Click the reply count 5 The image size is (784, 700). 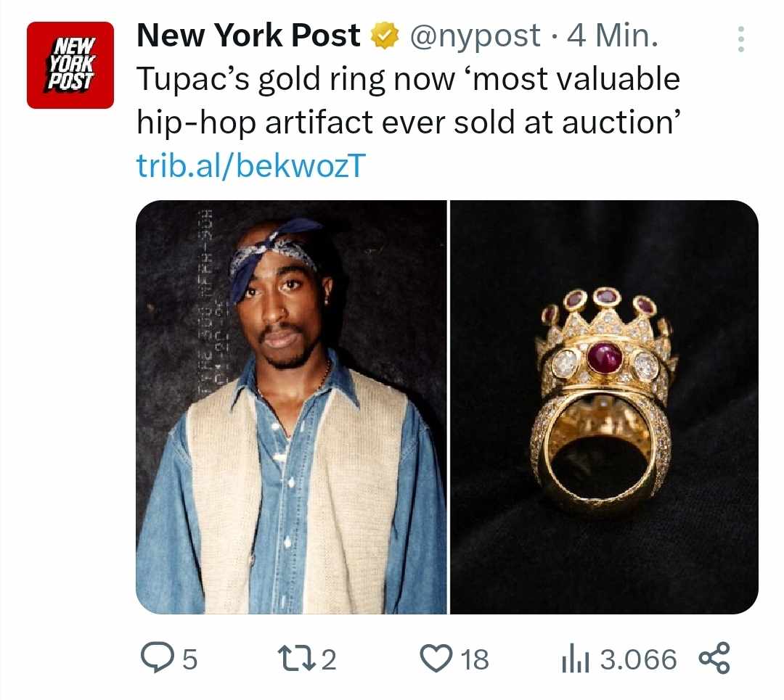pyautogui.click(x=189, y=659)
